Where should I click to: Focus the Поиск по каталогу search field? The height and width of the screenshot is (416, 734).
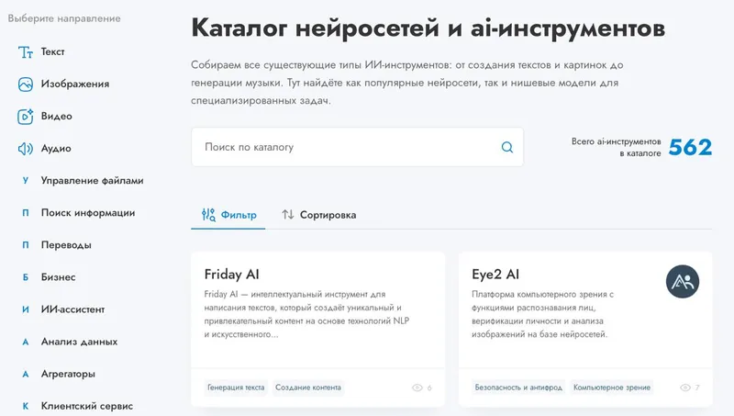click(x=357, y=147)
